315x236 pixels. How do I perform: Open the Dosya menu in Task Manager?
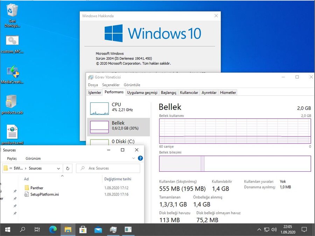tap(93, 85)
